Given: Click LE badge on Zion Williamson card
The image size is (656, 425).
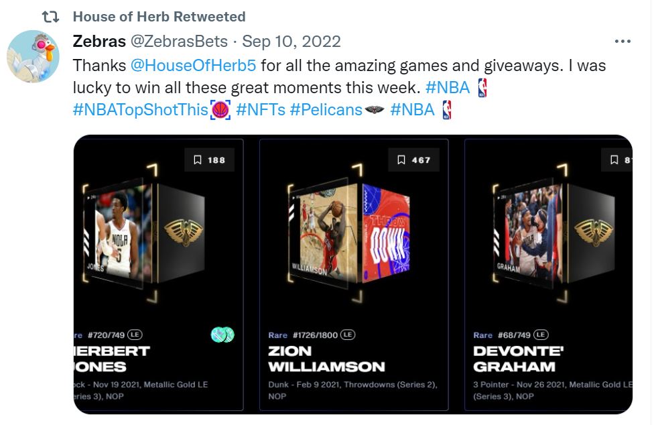Looking at the screenshot, I should pos(348,335).
